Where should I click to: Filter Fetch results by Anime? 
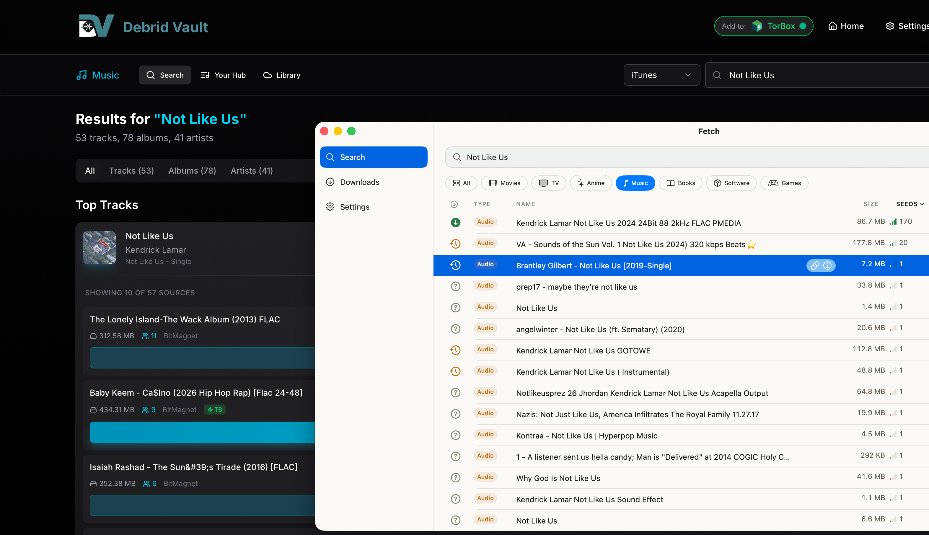591,183
